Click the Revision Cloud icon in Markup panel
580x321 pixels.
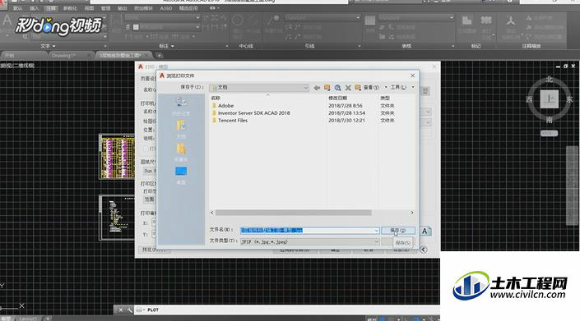point(486,21)
